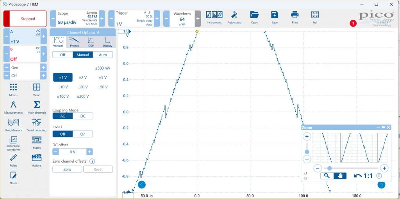Screen dimensions: 400x199
Task: Run Auto setup from toolbar
Action: click(234, 17)
